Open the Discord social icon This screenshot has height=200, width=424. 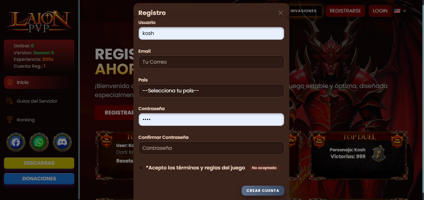62,143
